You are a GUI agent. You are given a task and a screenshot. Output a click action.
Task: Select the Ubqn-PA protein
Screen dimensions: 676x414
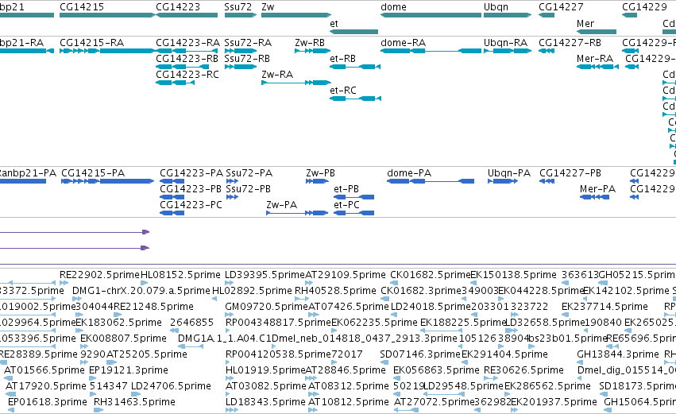503,181
